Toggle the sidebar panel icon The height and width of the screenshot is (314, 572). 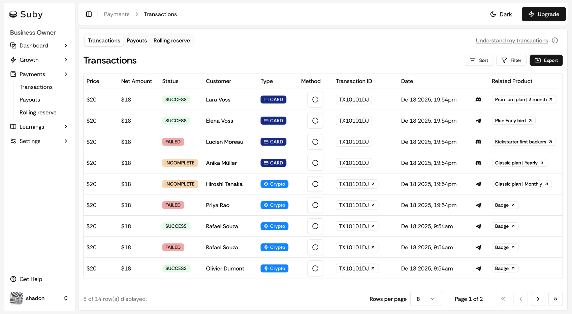89,14
